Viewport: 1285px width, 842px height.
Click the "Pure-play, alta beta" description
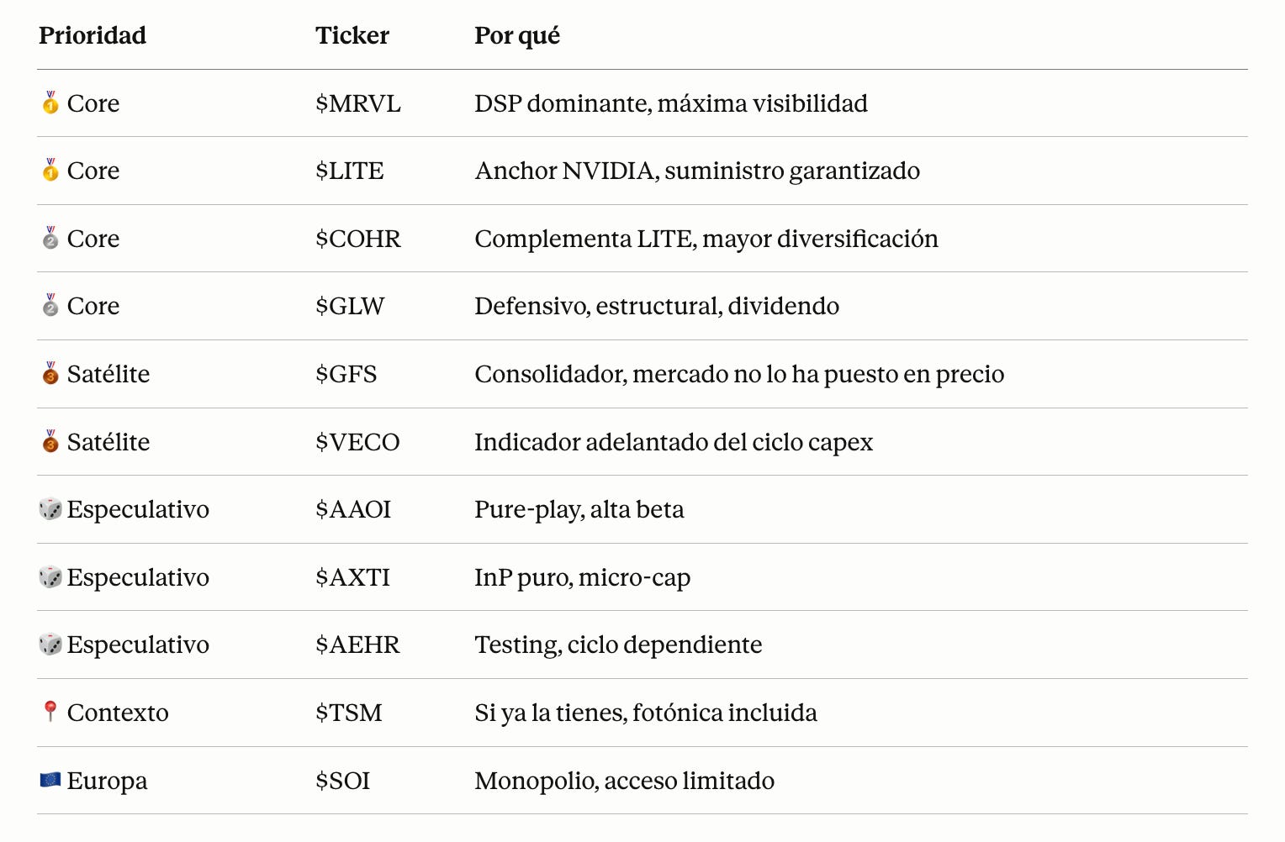coord(579,509)
